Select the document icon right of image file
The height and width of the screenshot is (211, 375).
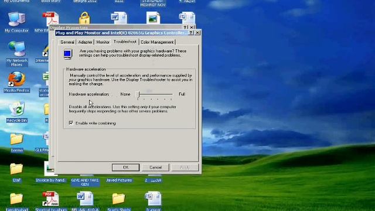click(187, 18)
